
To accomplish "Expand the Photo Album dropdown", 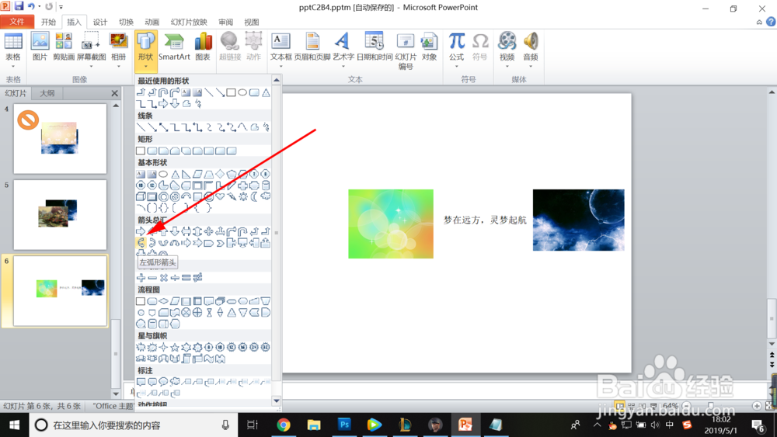I will tap(118, 66).
